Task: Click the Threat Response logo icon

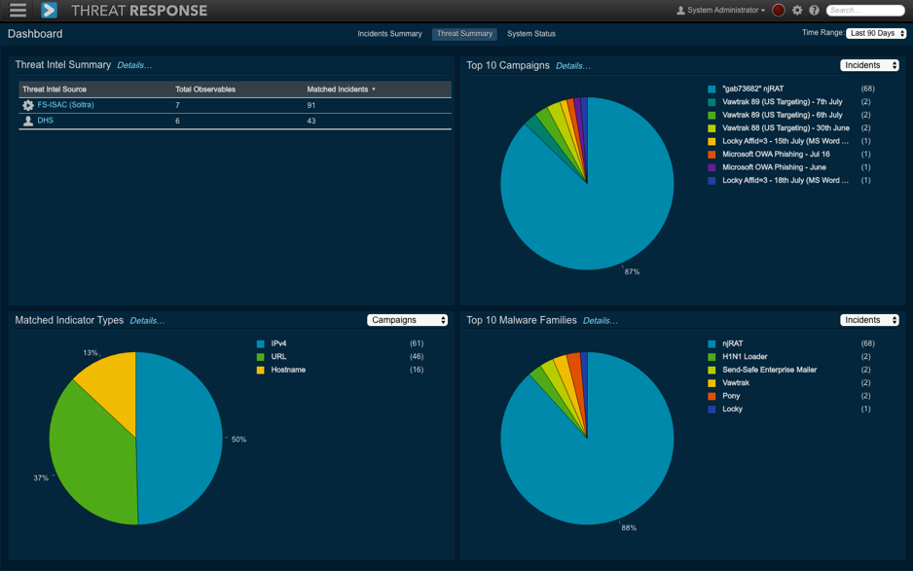Action: 49,11
